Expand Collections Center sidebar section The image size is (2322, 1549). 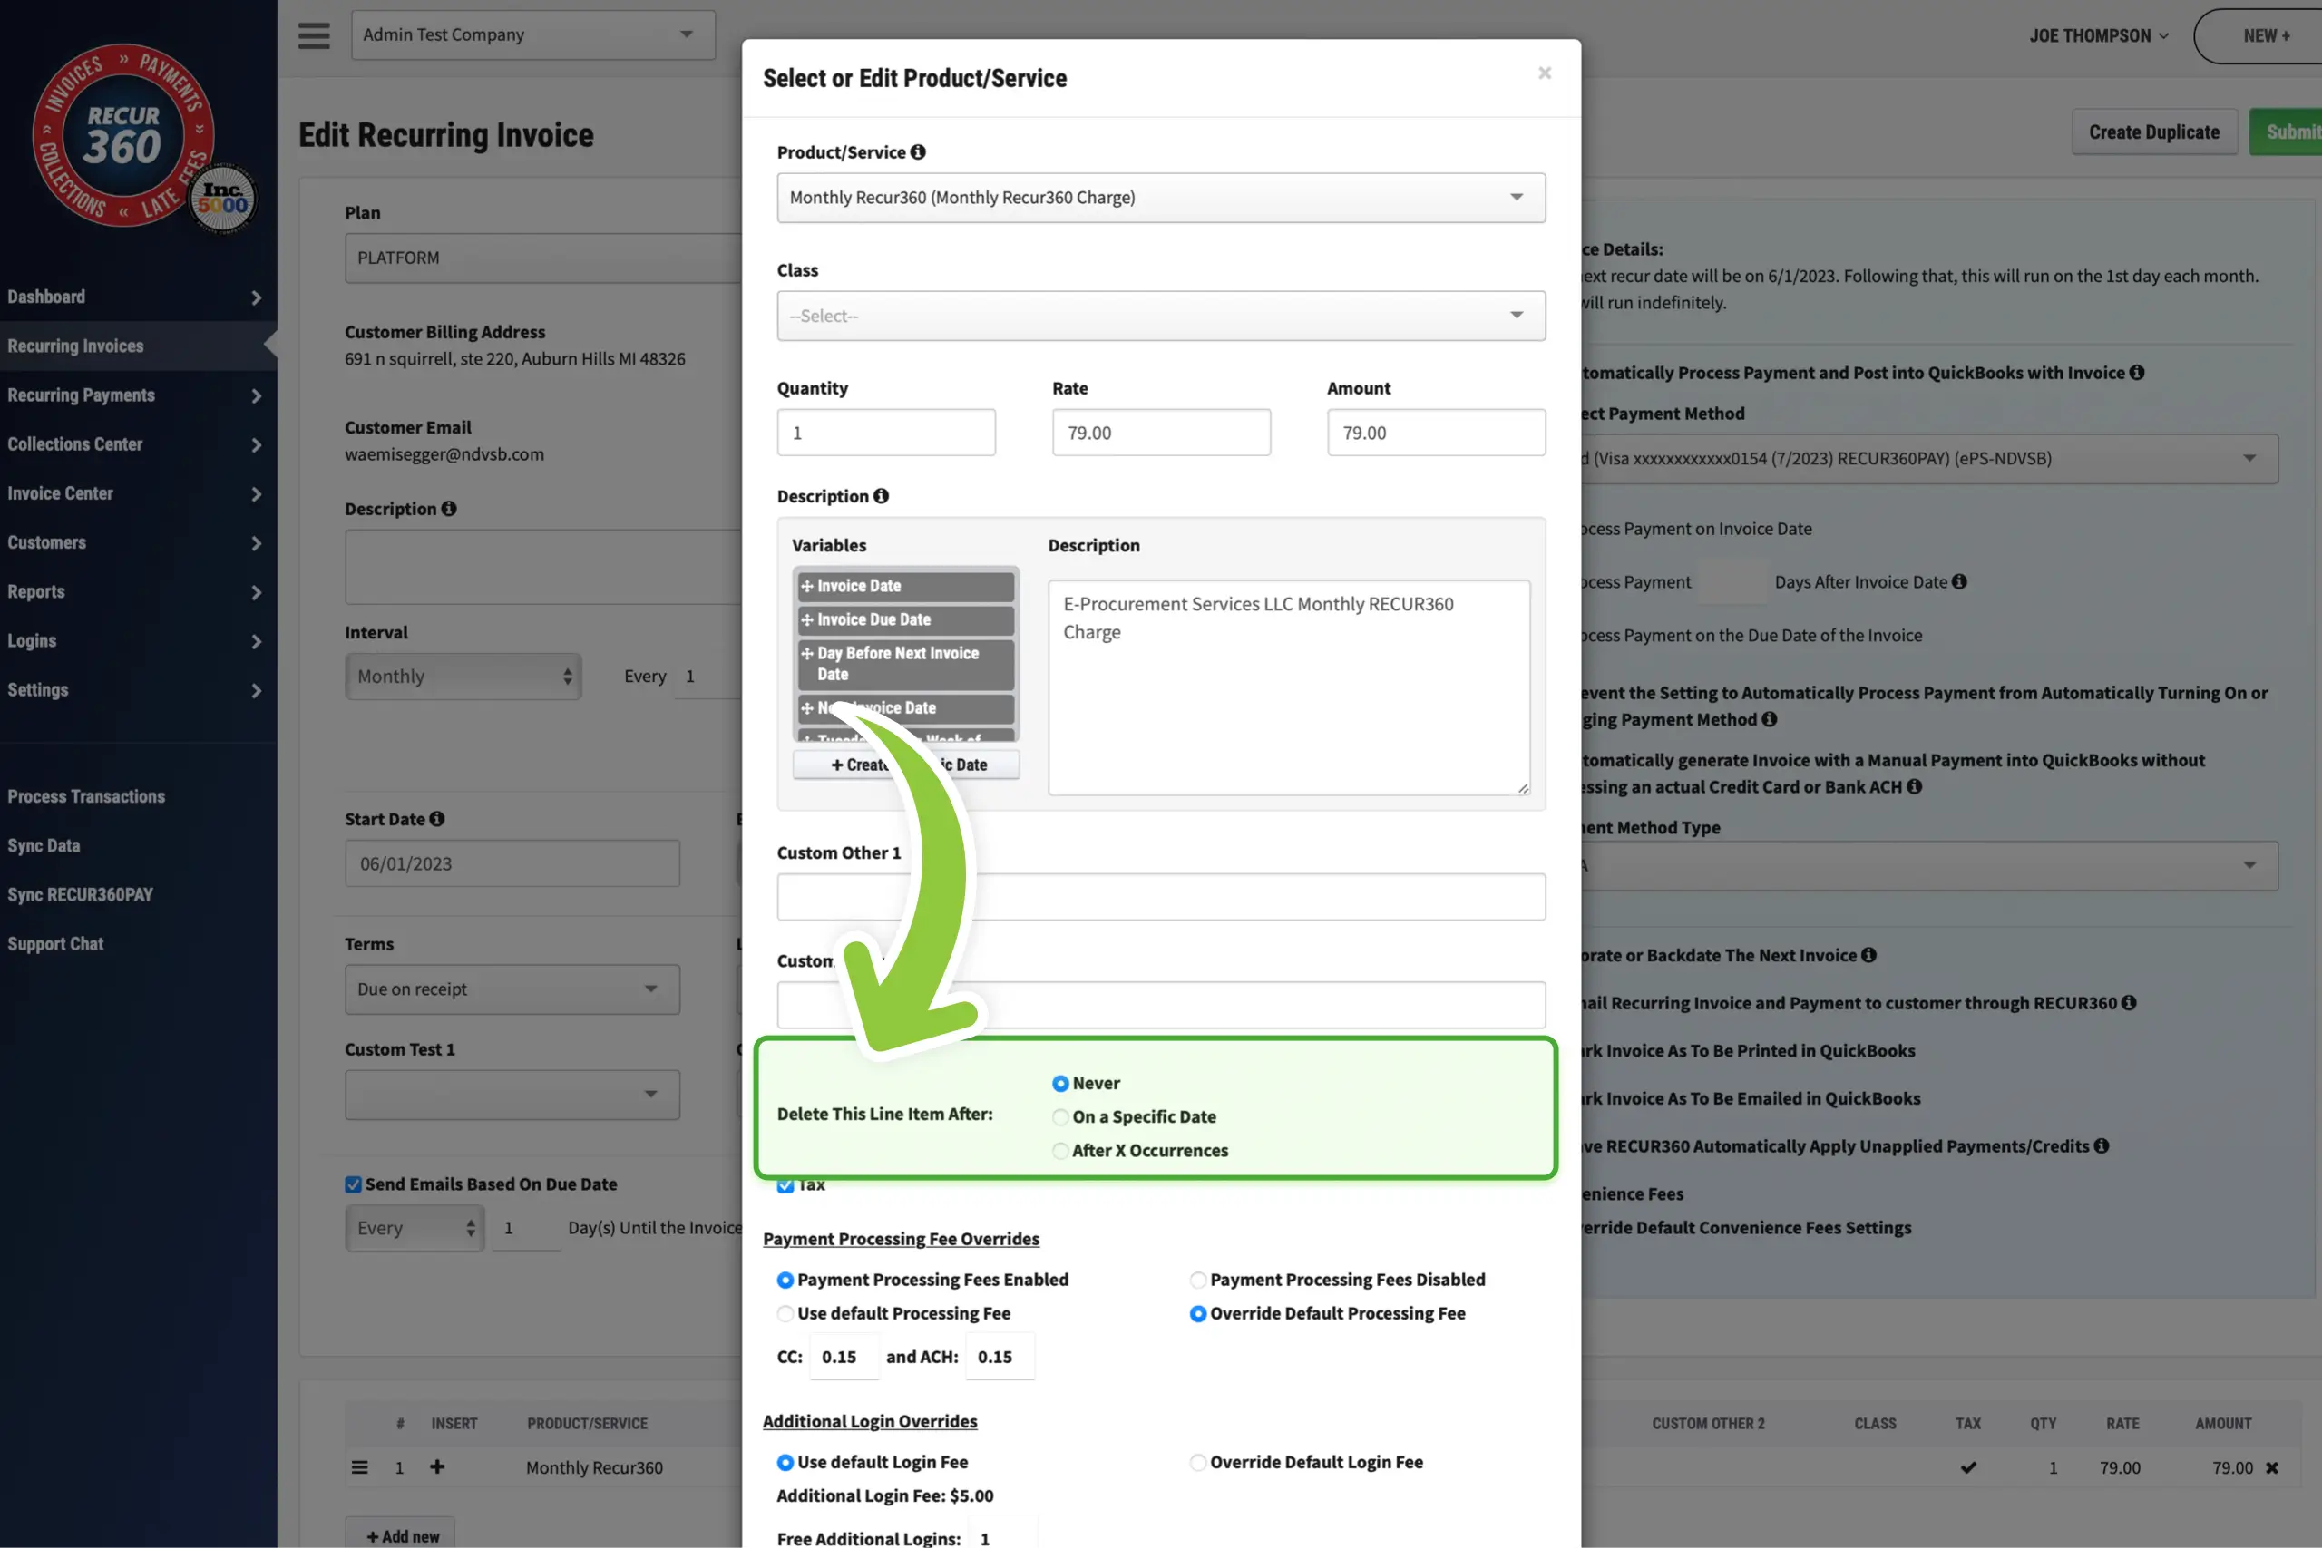(256, 445)
